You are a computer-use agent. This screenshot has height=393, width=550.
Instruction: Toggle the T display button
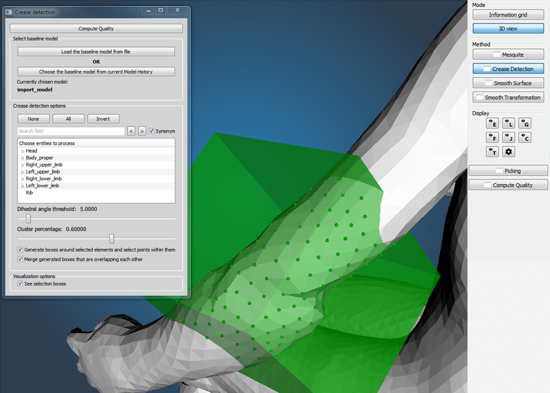[493, 152]
